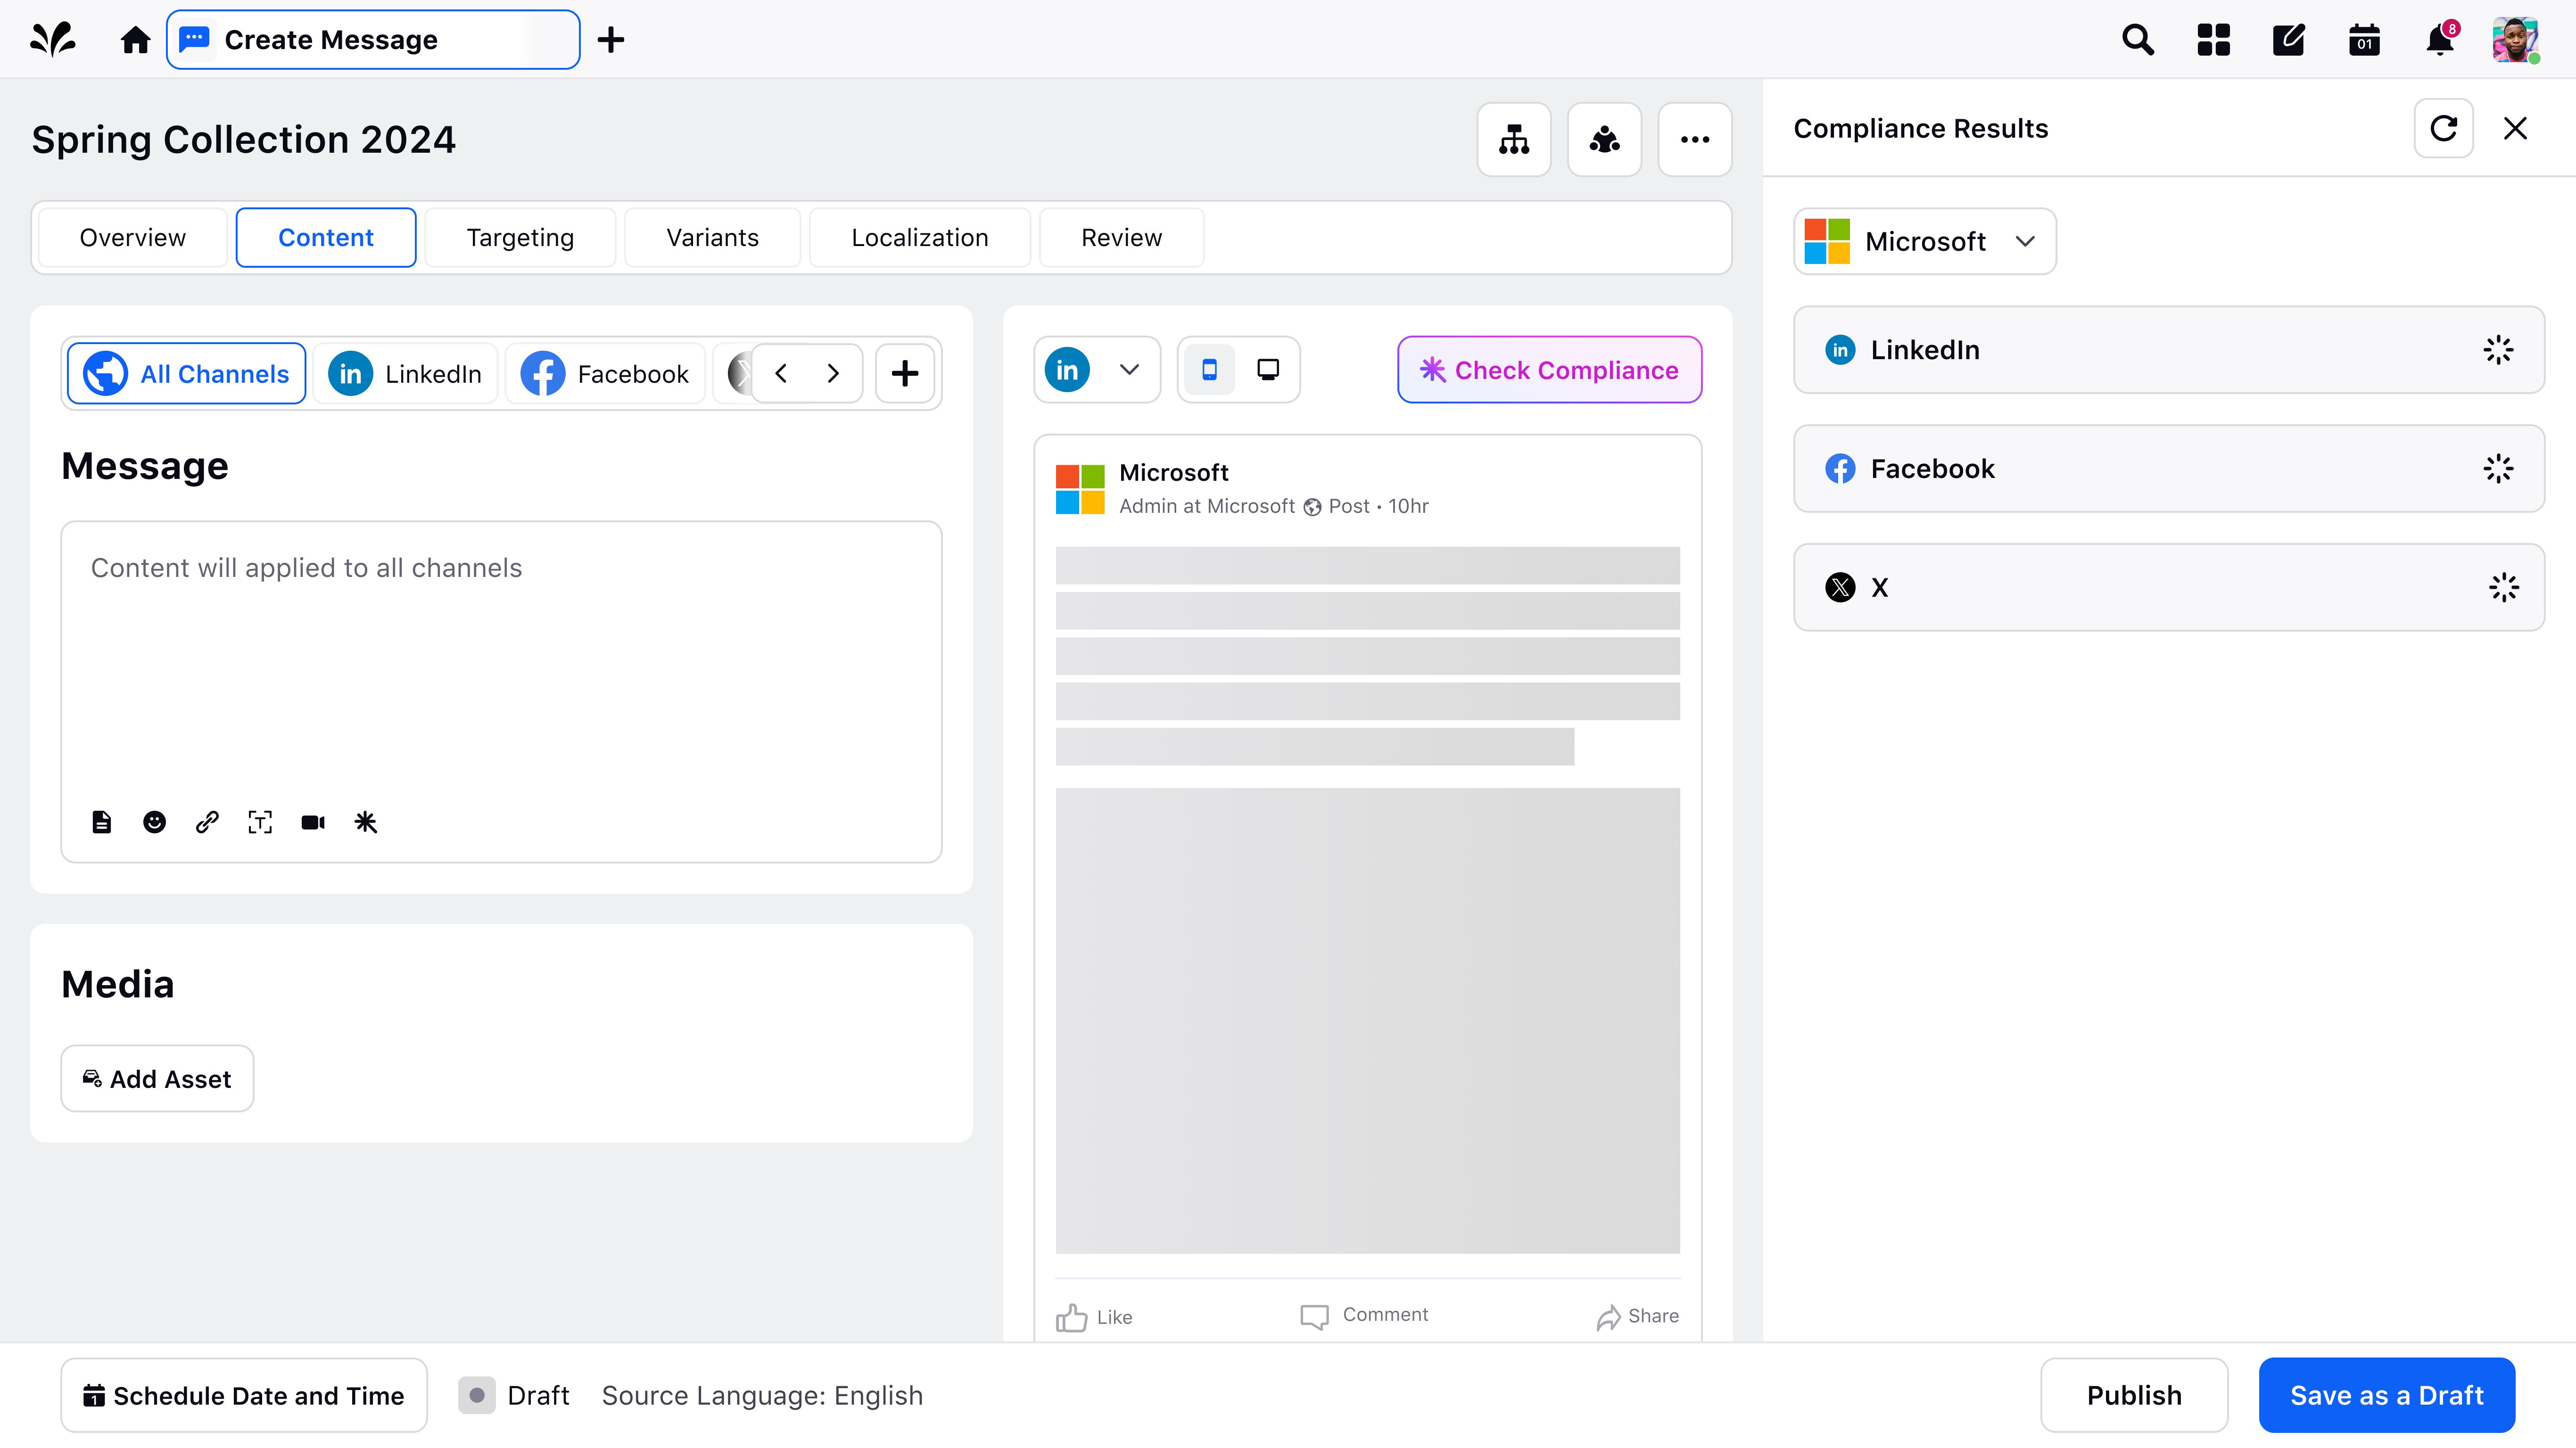The image size is (2576, 1448).
Task: Click Check Compliance button
Action: click(x=1549, y=370)
